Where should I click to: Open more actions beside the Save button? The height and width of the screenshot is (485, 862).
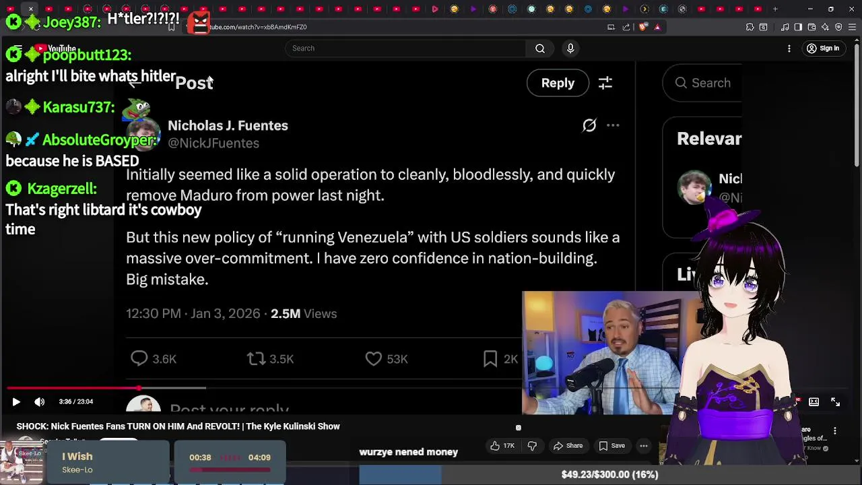point(644,445)
